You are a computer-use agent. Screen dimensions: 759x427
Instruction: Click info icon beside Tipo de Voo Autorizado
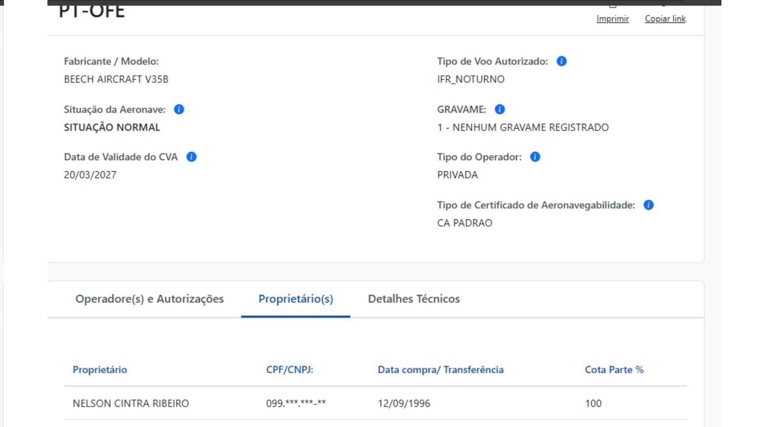point(561,61)
